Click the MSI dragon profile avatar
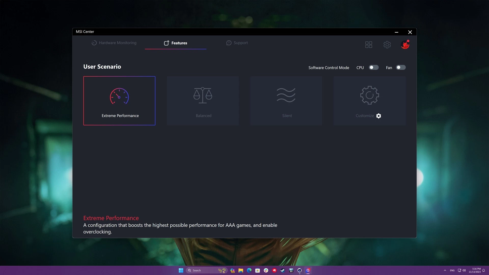The height and width of the screenshot is (275, 489). (405, 45)
